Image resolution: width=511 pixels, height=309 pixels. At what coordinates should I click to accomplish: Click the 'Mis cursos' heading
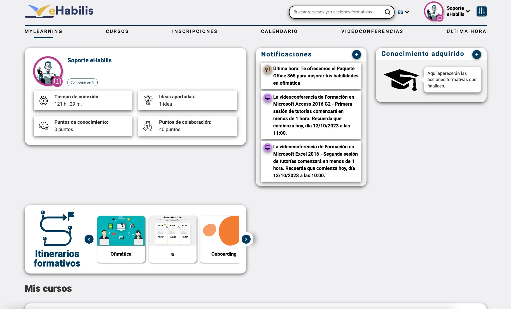click(x=48, y=288)
